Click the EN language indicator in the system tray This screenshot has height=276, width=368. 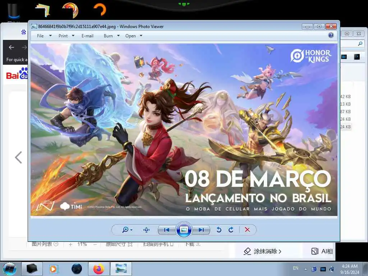[x=296, y=268]
